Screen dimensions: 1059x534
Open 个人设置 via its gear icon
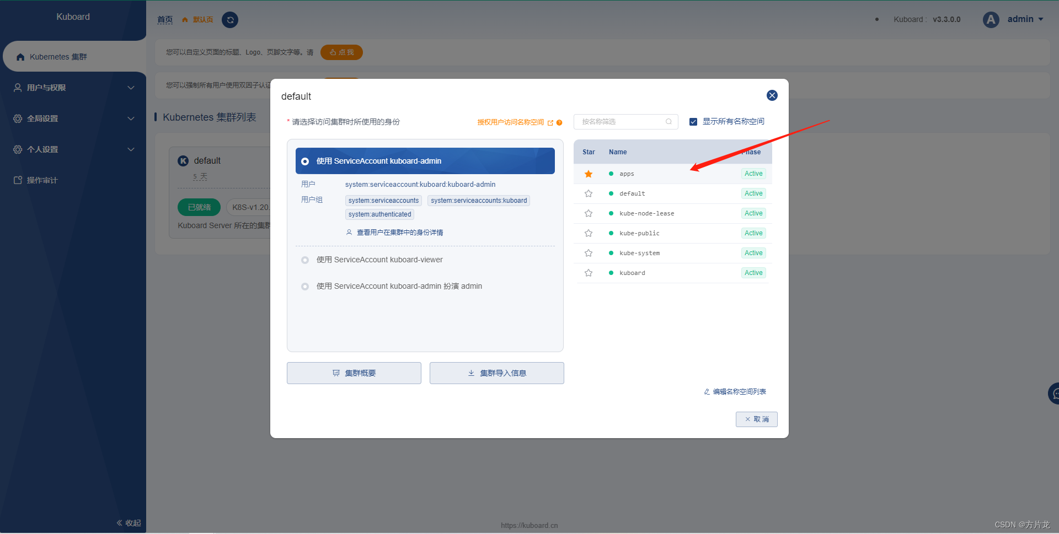click(17, 149)
